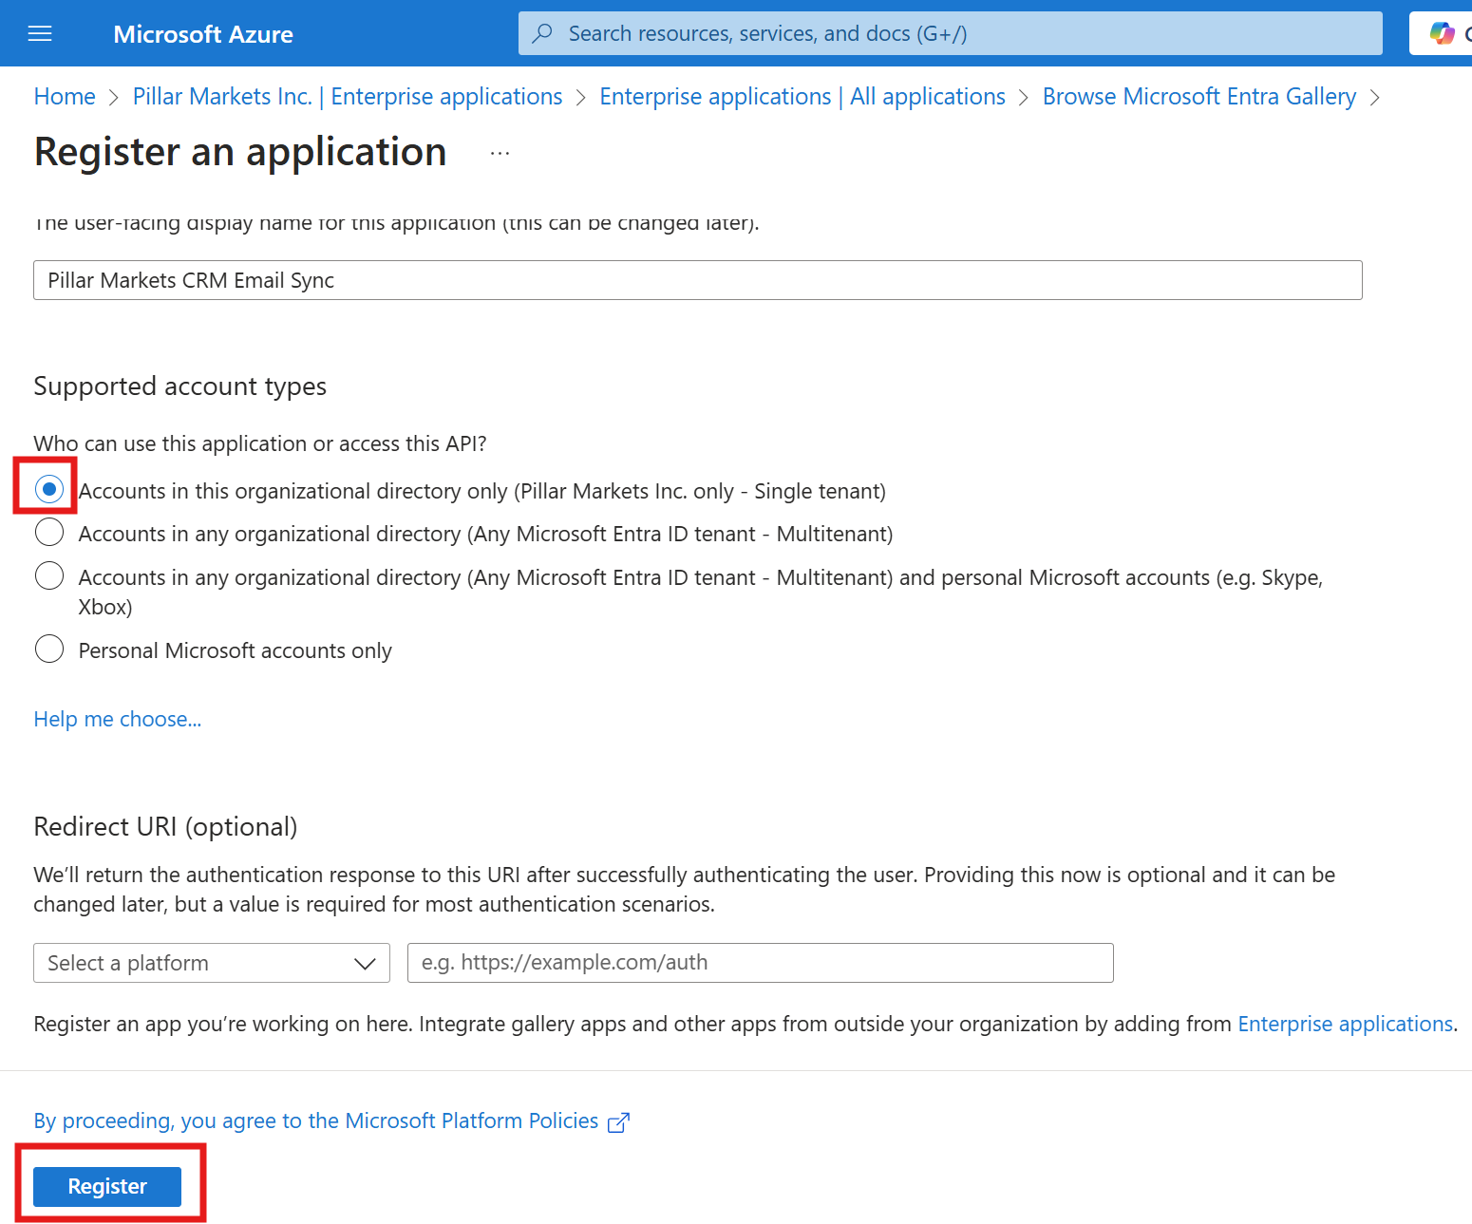Screen dimensions: 1472x1224
Task: Click the Single tenant radio button
Action: click(48, 488)
